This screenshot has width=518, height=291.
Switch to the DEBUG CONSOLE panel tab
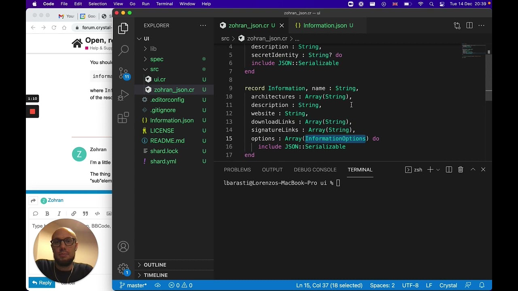[x=315, y=170]
